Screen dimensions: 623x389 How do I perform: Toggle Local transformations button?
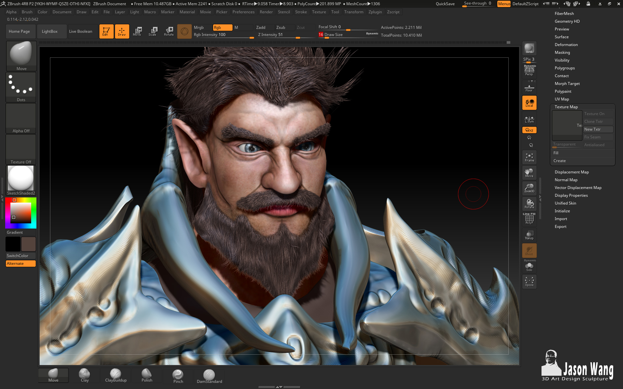click(x=529, y=103)
